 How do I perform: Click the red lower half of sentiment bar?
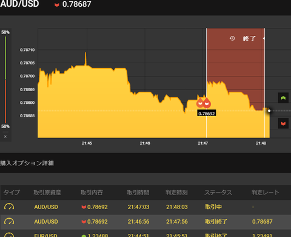pos(5,101)
